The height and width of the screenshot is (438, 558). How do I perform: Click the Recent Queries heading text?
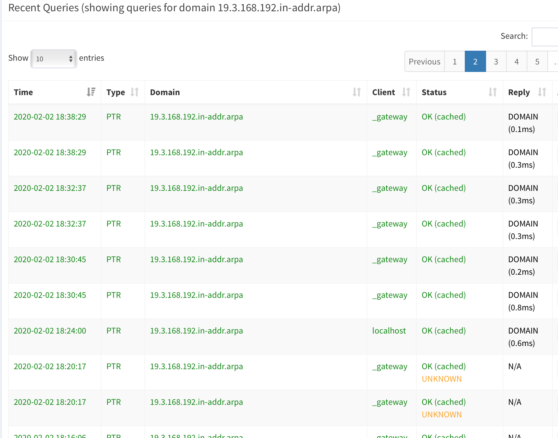[x=175, y=8]
